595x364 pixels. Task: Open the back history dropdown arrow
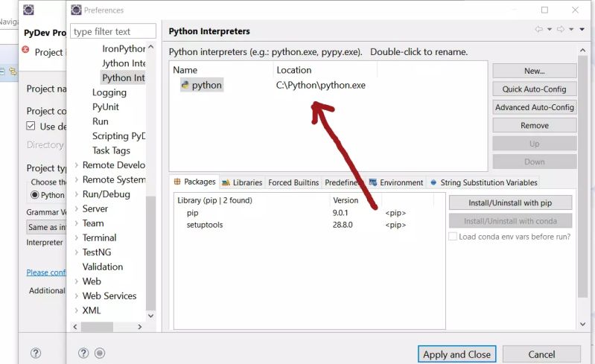coord(550,29)
